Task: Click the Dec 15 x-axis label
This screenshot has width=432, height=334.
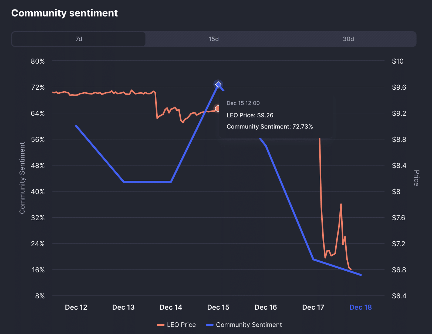Action: pyautogui.click(x=218, y=307)
